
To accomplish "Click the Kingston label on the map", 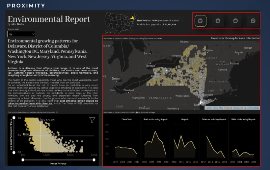I will point(177,55).
